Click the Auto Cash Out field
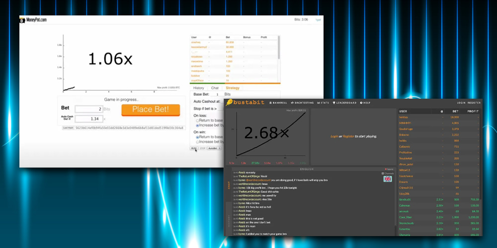 pyautogui.click(x=89, y=119)
